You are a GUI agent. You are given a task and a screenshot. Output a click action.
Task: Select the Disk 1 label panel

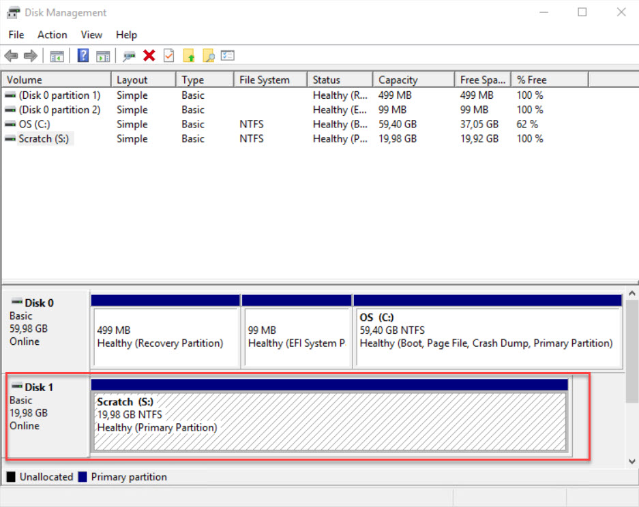(46, 414)
